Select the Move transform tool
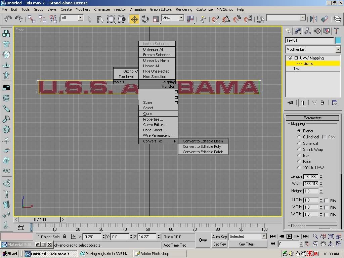 (x=134, y=19)
